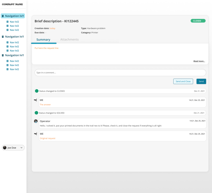Image resolution: width=212 pixels, height=193 pixels.
Task: Select the highlighted Navigation lvl1 item
Action: click(14, 16)
